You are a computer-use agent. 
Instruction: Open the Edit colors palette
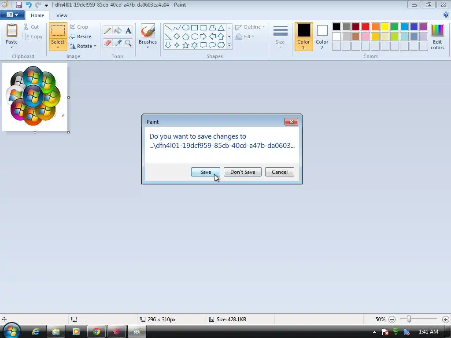(437, 37)
